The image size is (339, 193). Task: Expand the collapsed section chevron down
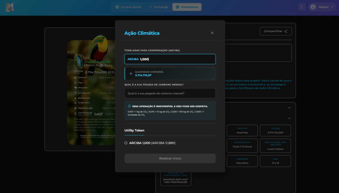[x=289, y=108]
